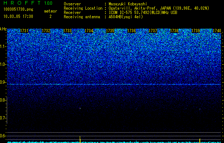Select the Ogata-vill. Akita-Pref. JAPAN location text

[x=159, y=8]
